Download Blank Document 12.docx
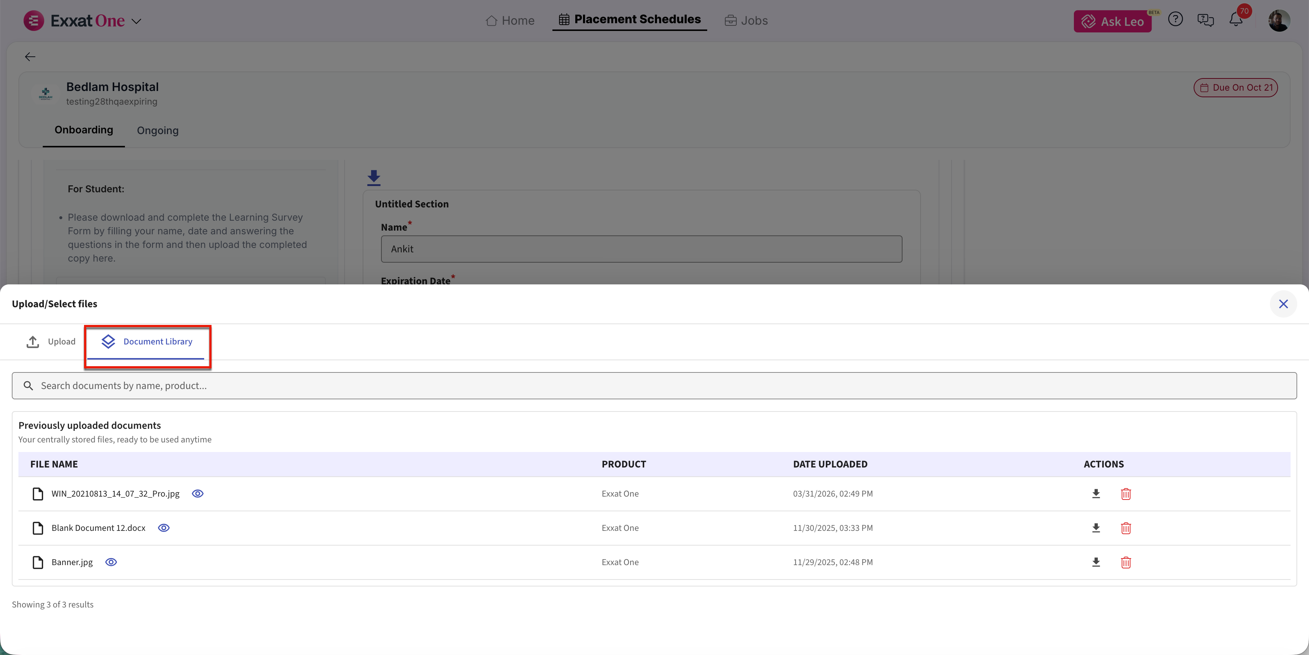1309x655 pixels. click(x=1096, y=528)
